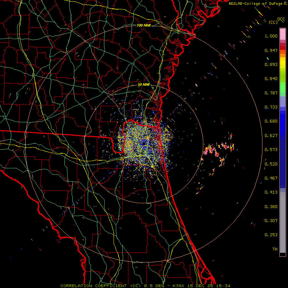This screenshot has height=288, width=288.
Task: Select the 0.787 legend value
Action: 271,93
